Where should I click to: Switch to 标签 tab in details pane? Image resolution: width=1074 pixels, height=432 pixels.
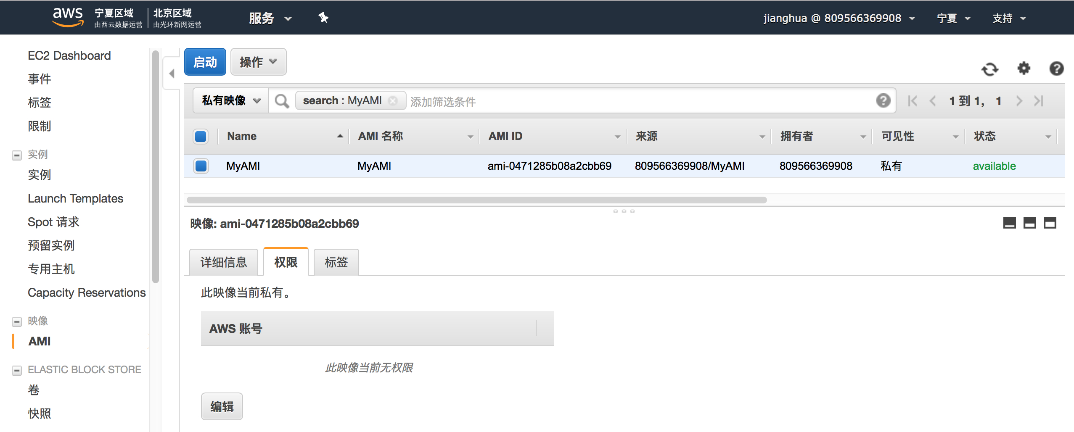pos(336,262)
